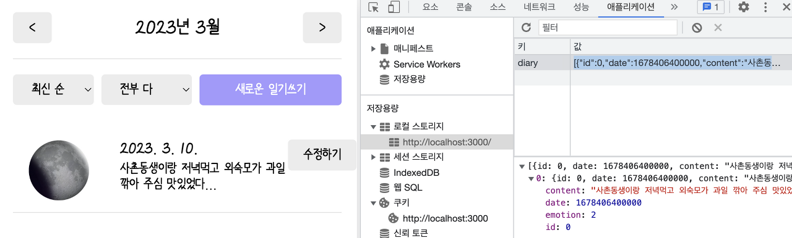Viewport: 792px width, 238px height.
Task: Click the 2023년 3월 header title
Action: pyautogui.click(x=178, y=27)
